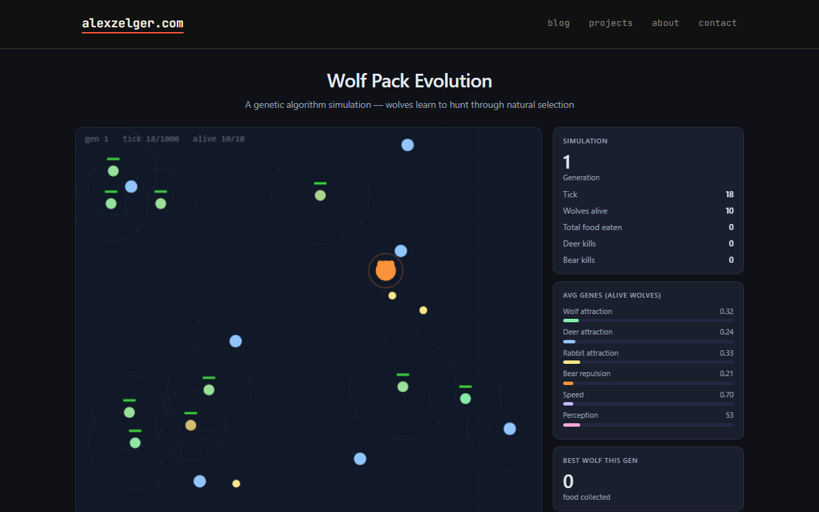
Task: Click the Bear repulsion label
Action: pyautogui.click(x=587, y=373)
